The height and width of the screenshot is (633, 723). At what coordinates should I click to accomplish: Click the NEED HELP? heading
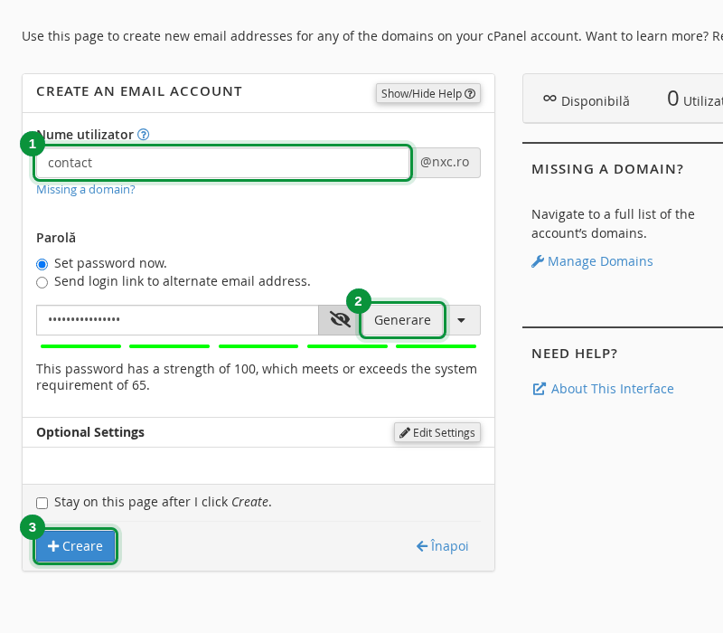pyautogui.click(x=574, y=354)
